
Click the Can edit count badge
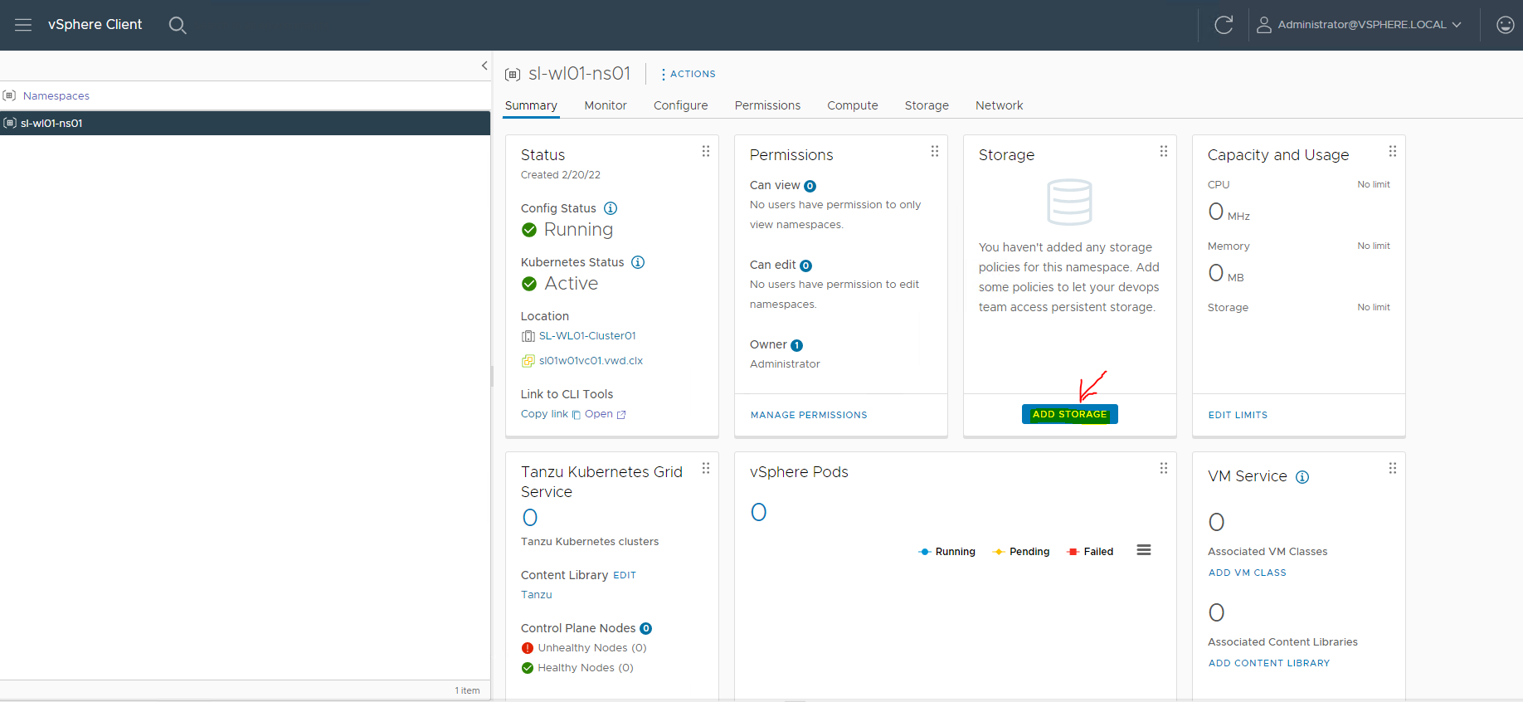coord(805,266)
